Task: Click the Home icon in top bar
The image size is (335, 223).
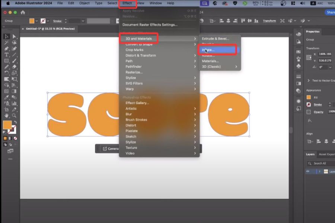Action: [23, 12]
